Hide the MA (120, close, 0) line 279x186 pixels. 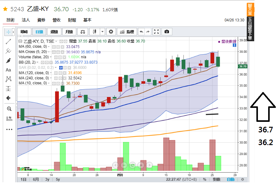[56, 73]
